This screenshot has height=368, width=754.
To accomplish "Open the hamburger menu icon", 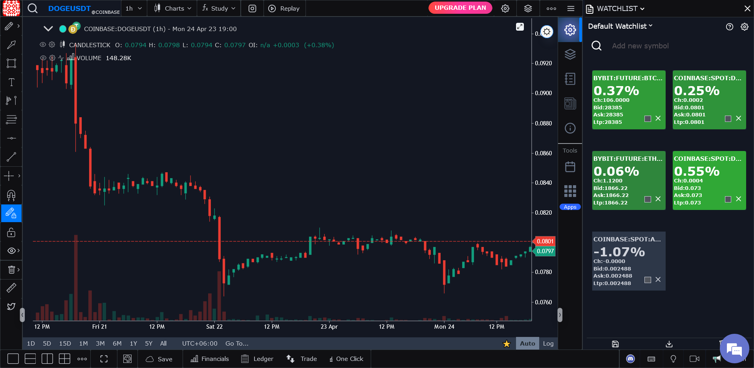I will pyautogui.click(x=571, y=8).
